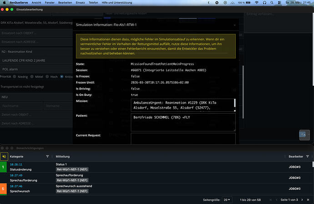
Task: Open Spotlight search in menu bar
Action: 272,3
